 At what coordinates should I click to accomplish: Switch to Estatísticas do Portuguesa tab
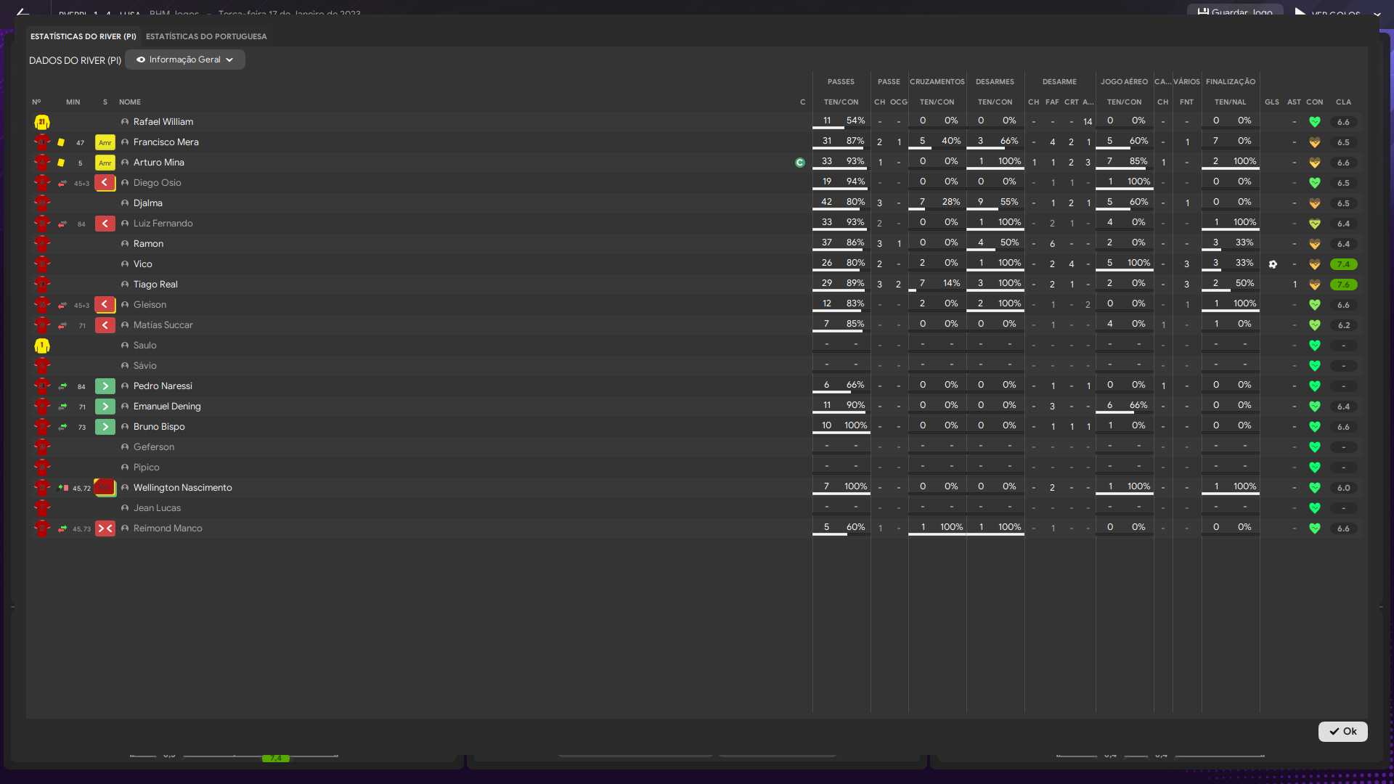click(206, 36)
